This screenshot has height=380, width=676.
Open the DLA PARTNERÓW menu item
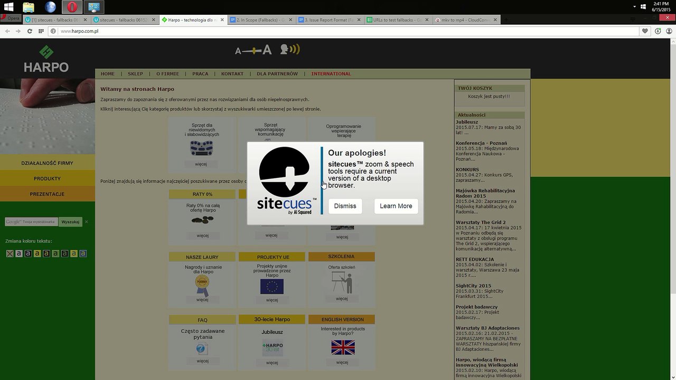pos(277,74)
